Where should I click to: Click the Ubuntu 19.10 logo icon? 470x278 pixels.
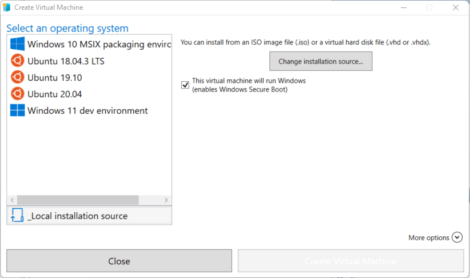[17, 77]
